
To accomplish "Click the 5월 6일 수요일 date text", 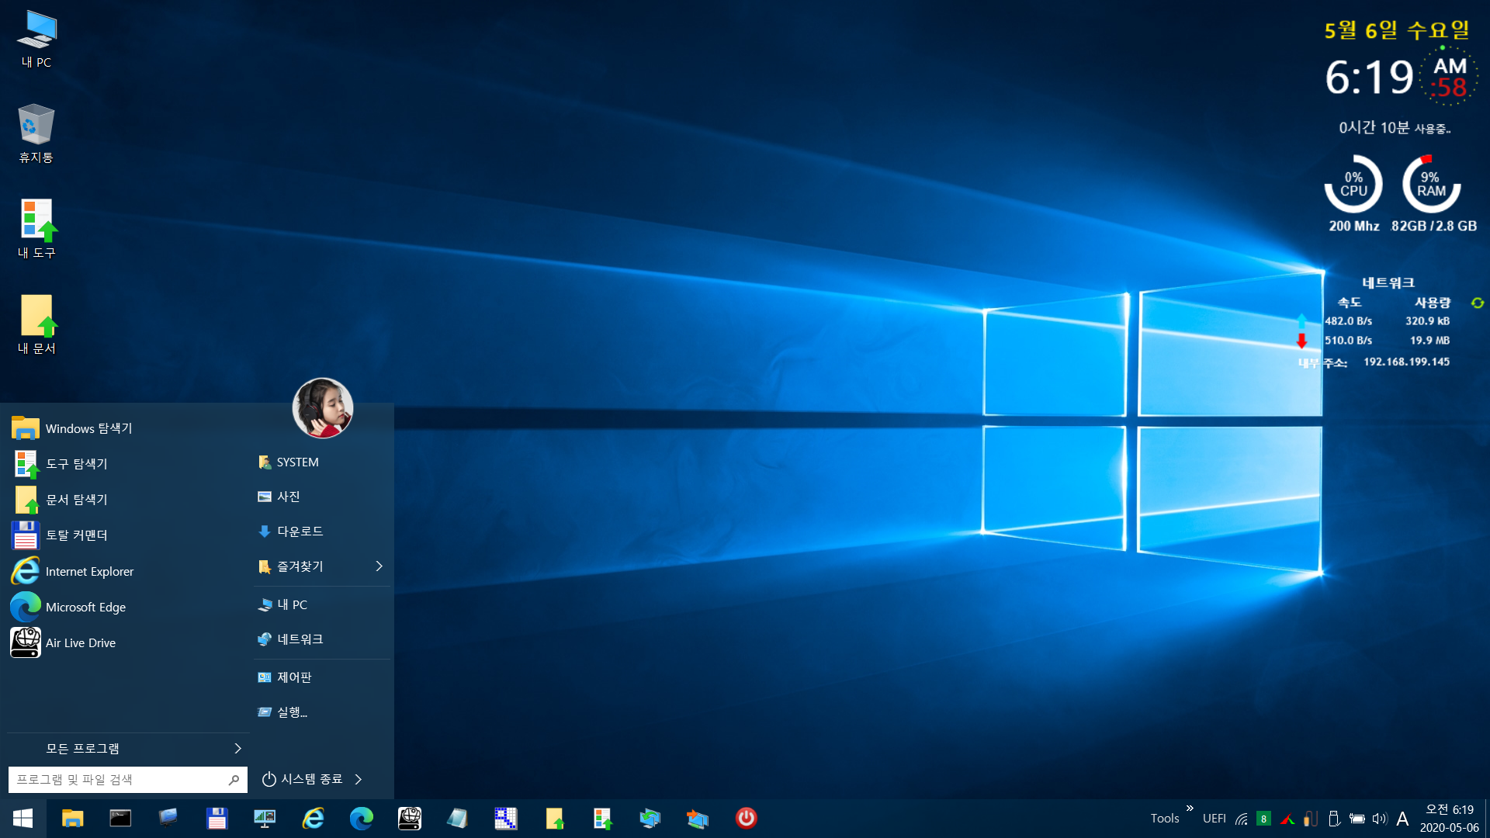I will [x=1397, y=30].
